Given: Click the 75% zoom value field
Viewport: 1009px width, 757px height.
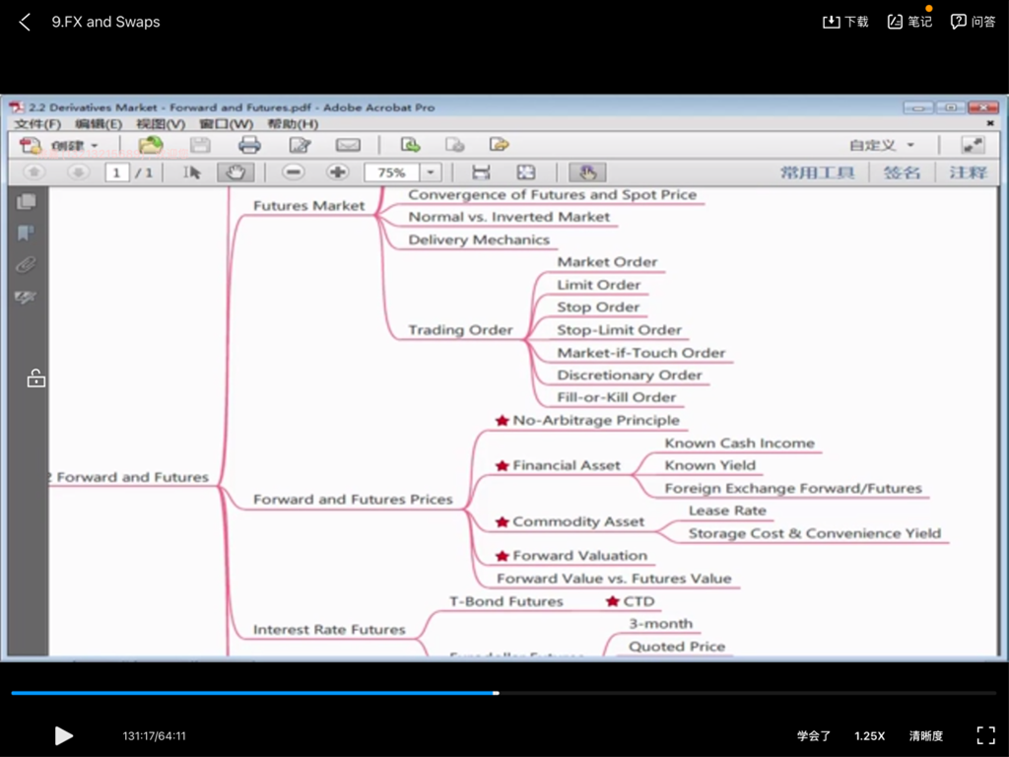Looking at the screenshot, I should [x=392, y=172].
